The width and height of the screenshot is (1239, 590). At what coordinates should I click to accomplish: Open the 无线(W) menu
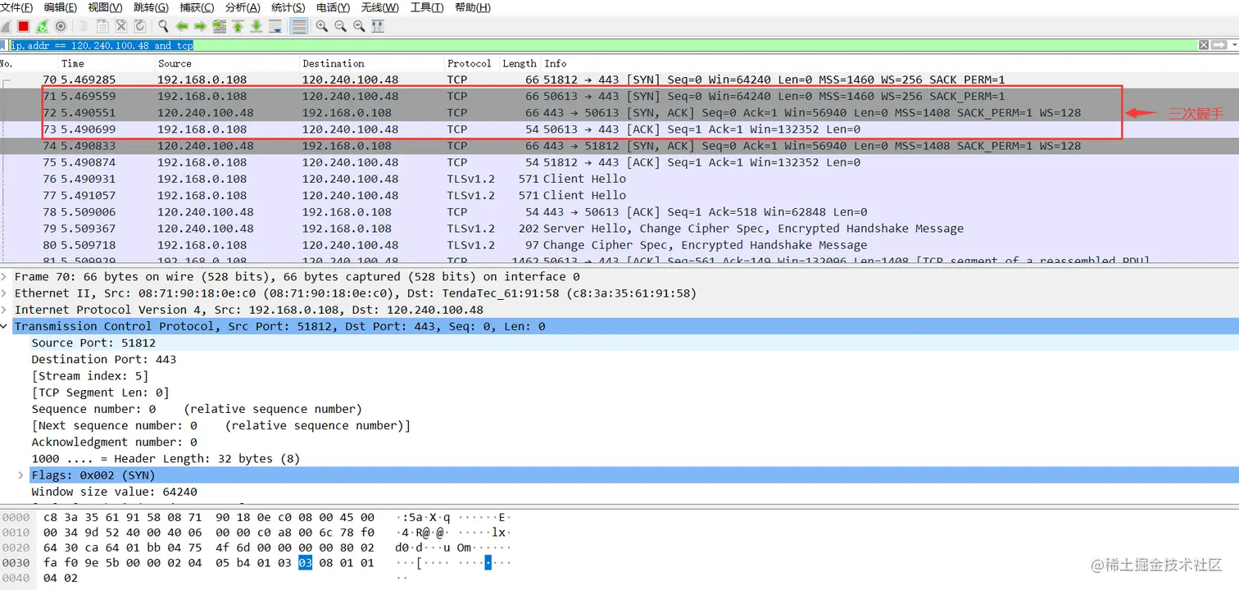click(x=380, y=7)
